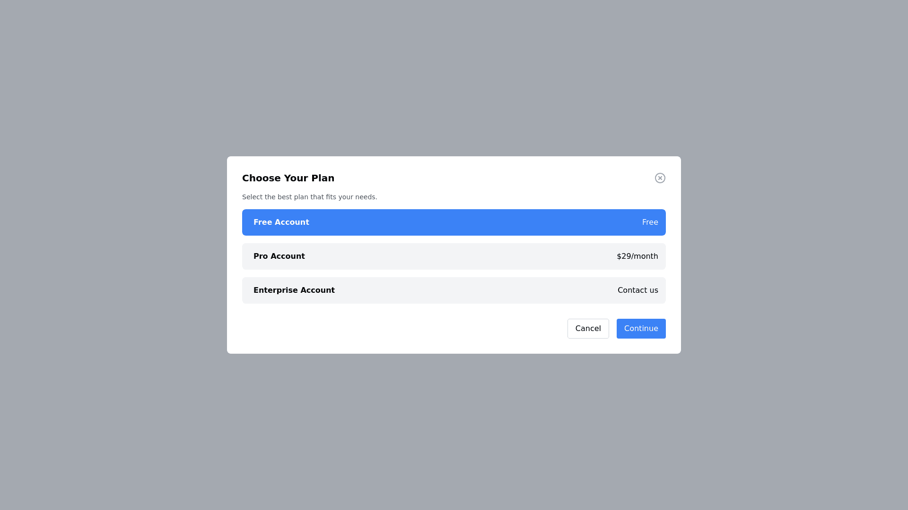The width and height of the screenshot is (908, 510).
Task: Choose the Enterprise Account plan
Action: (454, 290)
